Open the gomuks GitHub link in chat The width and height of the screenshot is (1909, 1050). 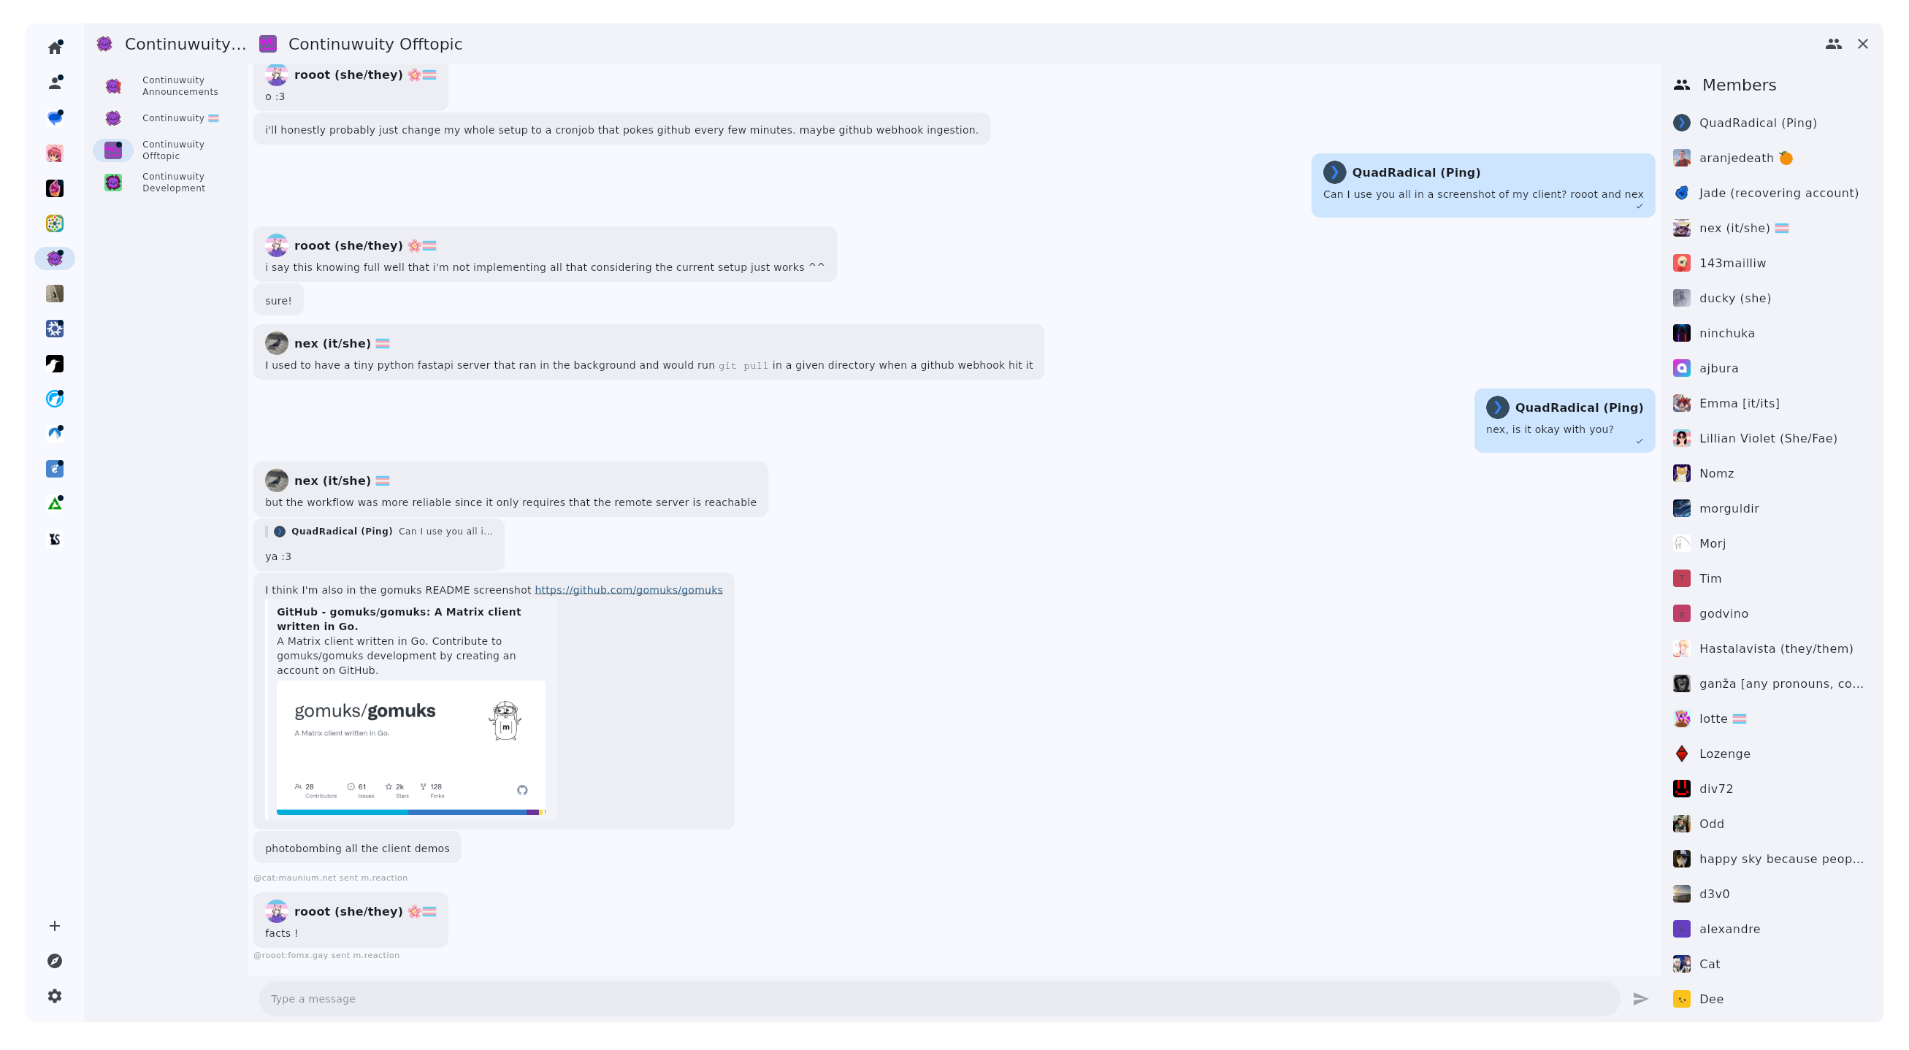point(629,589)
